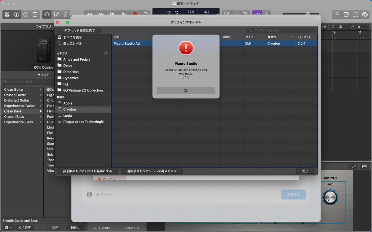Expand Experimental Bass library category
Image resolution: width=372 pixels, height=232 pixels.
pyautogui.click(x=41, y=122)
